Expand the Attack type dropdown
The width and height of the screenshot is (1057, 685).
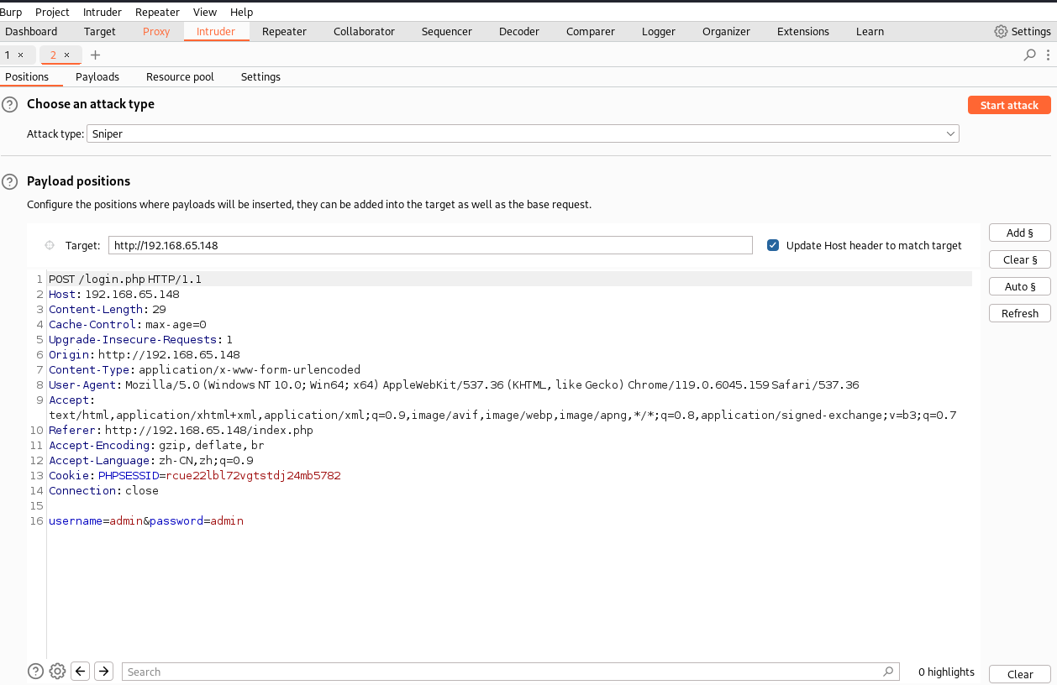click(x=950, y=133)
